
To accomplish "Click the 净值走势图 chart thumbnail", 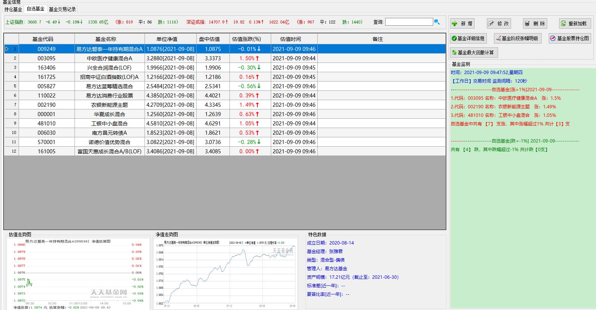I will click(x=226, y=274).
